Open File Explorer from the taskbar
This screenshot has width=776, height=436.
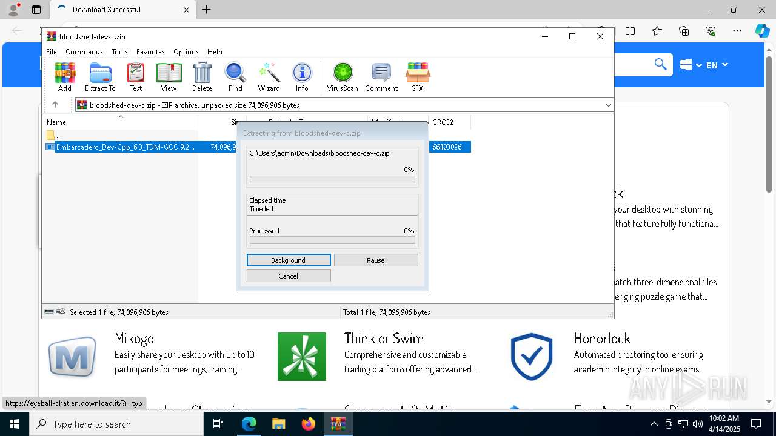tap(279, 424)
